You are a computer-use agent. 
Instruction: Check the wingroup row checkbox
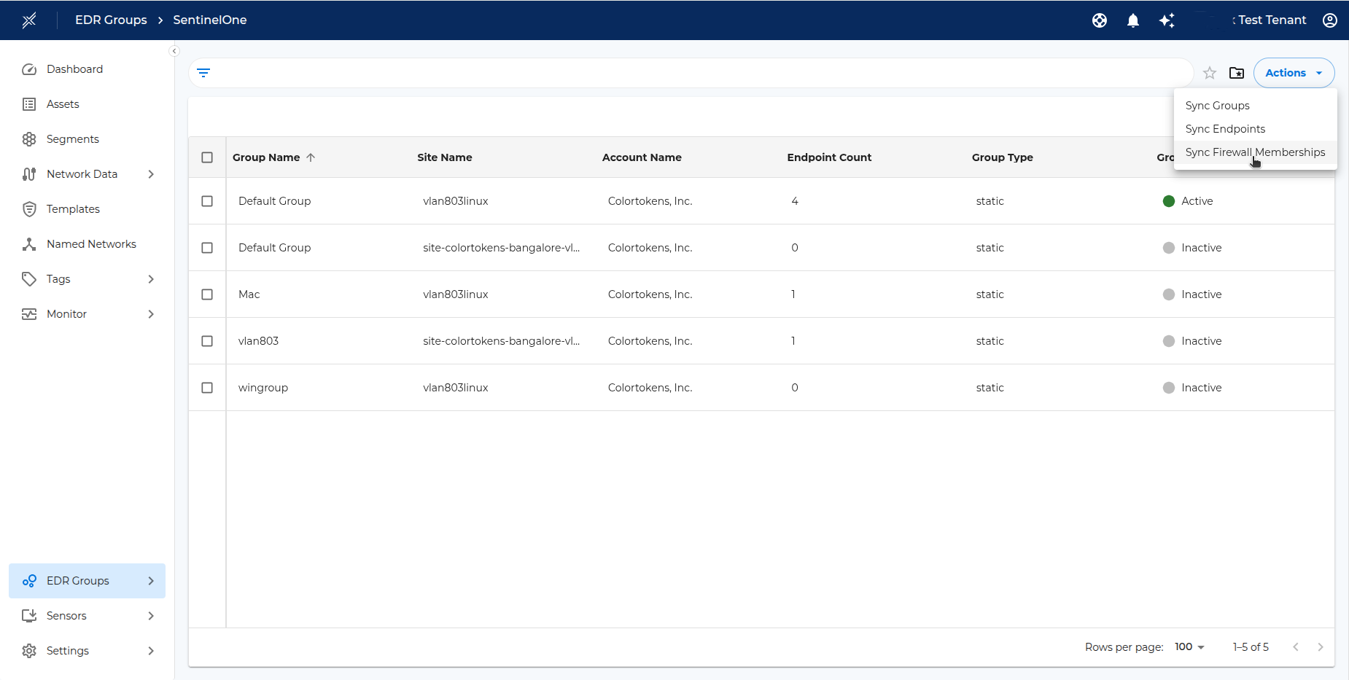point(207,387)
